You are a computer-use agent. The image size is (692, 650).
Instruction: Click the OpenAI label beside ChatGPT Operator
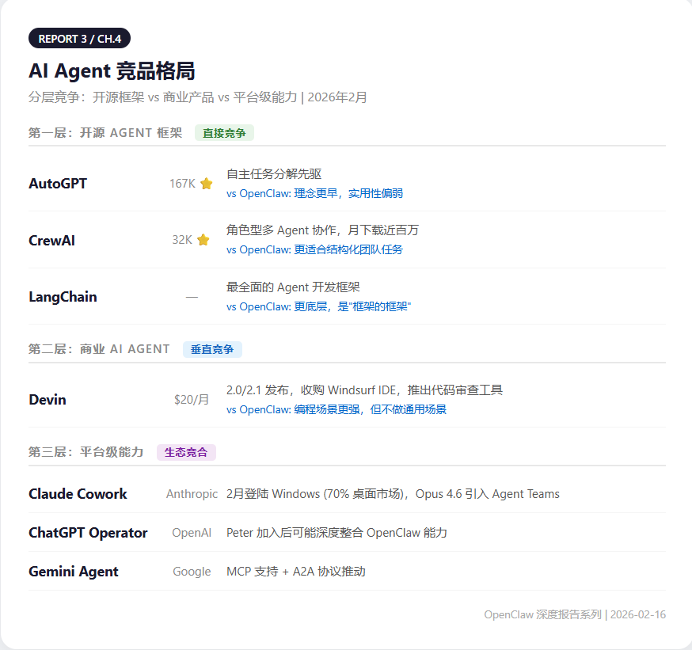pyautogui.click(x=192, y=533)
